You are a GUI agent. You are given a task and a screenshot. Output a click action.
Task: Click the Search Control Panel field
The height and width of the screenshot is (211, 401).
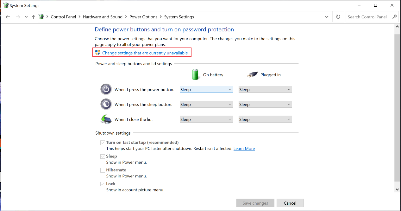(x=367, y=17)
